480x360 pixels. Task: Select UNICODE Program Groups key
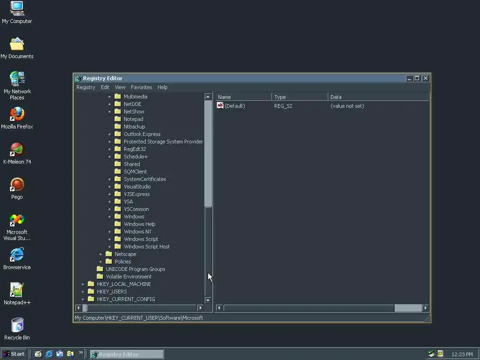135,269
